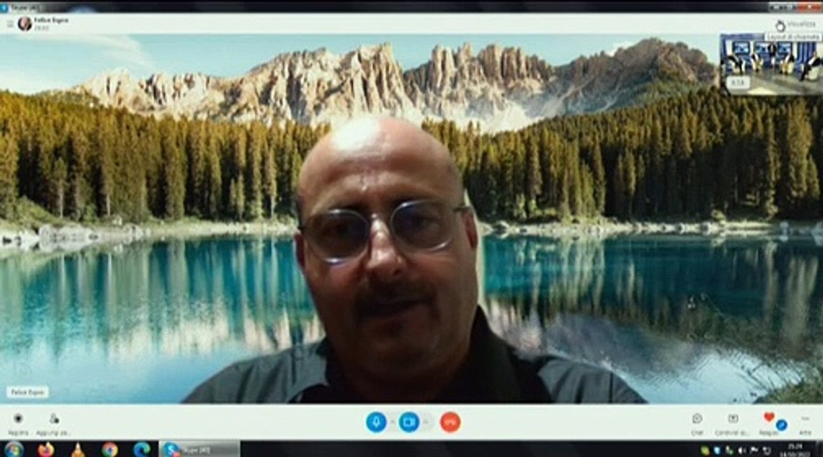Share your screen with Condividi schermo
The height and width of the screenshot is (457, 823).
733,423
